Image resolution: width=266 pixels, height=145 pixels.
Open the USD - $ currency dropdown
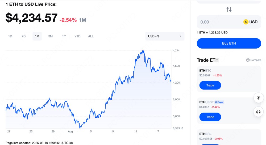(x=165, y=36)
